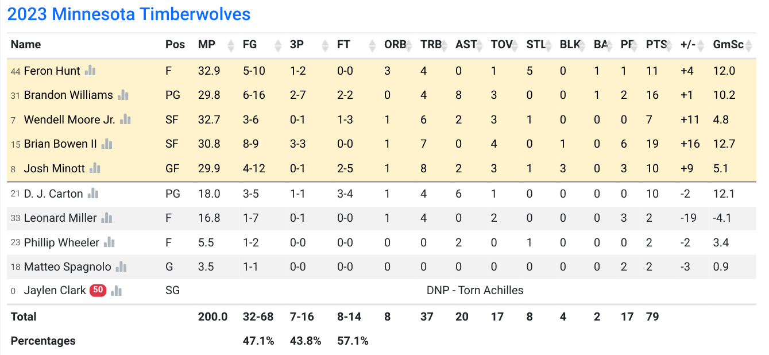
Task: Sort the table by the MP column
Action: [231, 45]
